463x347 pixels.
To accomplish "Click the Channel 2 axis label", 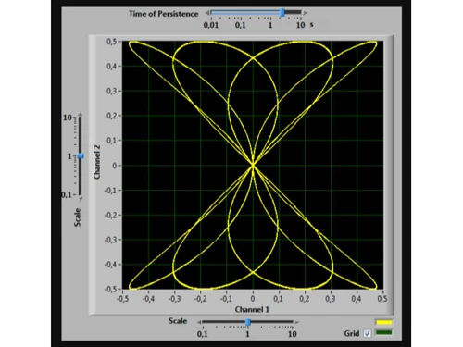I will tap(97, 162).
